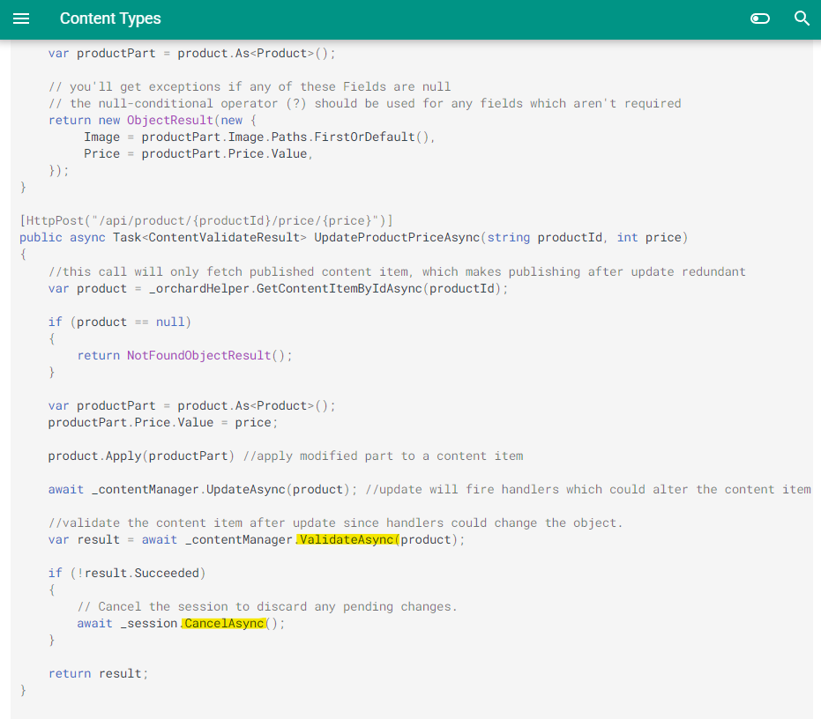Click the comment about Fields being null
Viewport: 821px width, 719px height.
click(x=250, y=87)
